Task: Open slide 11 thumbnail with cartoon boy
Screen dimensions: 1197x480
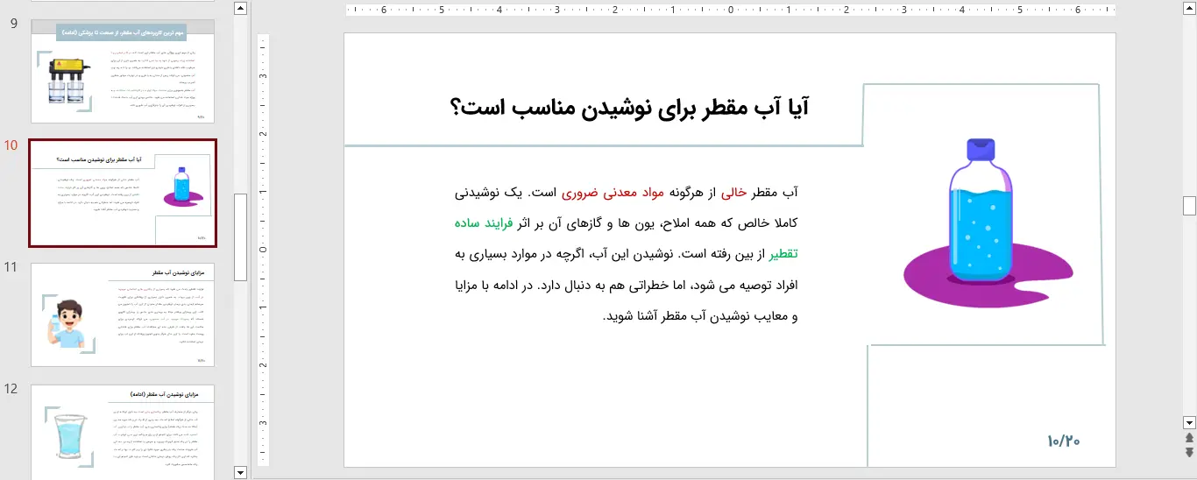Action: [123, 314]
